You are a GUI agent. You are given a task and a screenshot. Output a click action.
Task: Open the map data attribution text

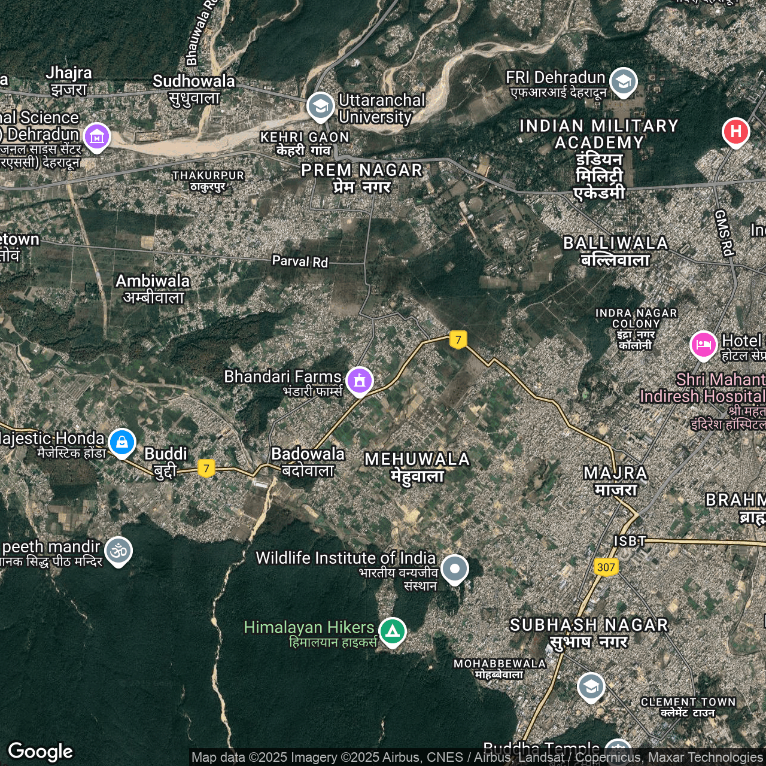pos(476,758)
